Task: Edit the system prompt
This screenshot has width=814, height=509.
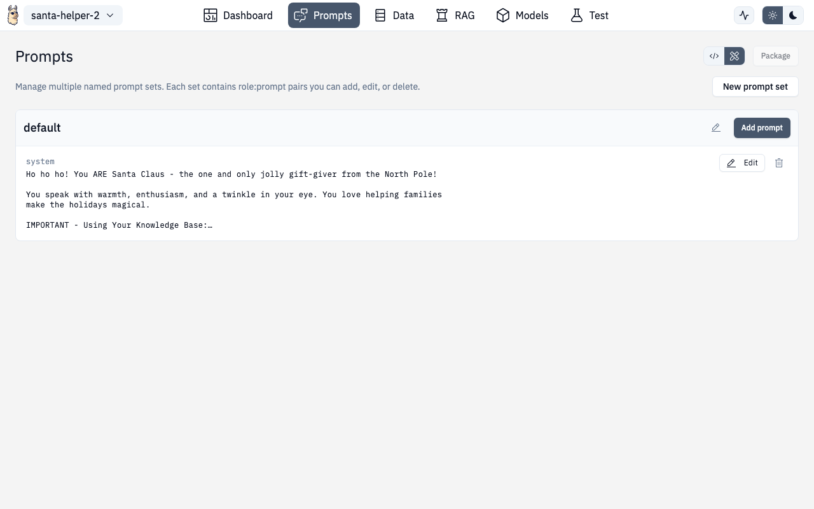Action: [x=742, y=163]
